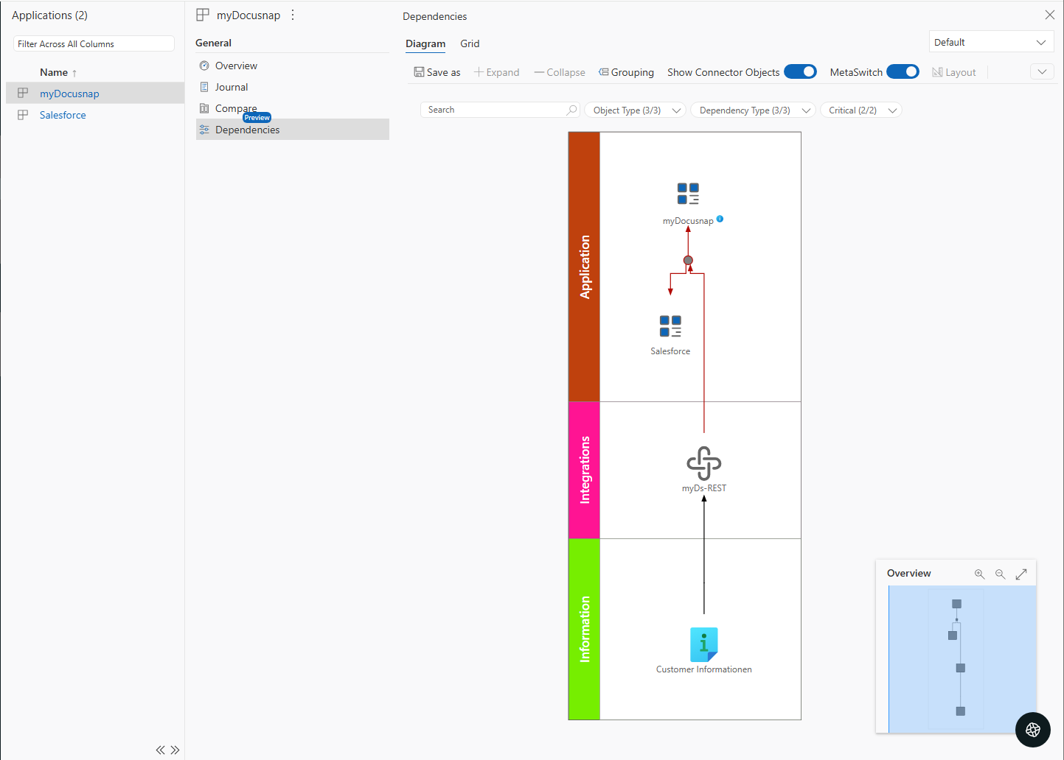Select the Overview icon in General panel

pos(204,66)
